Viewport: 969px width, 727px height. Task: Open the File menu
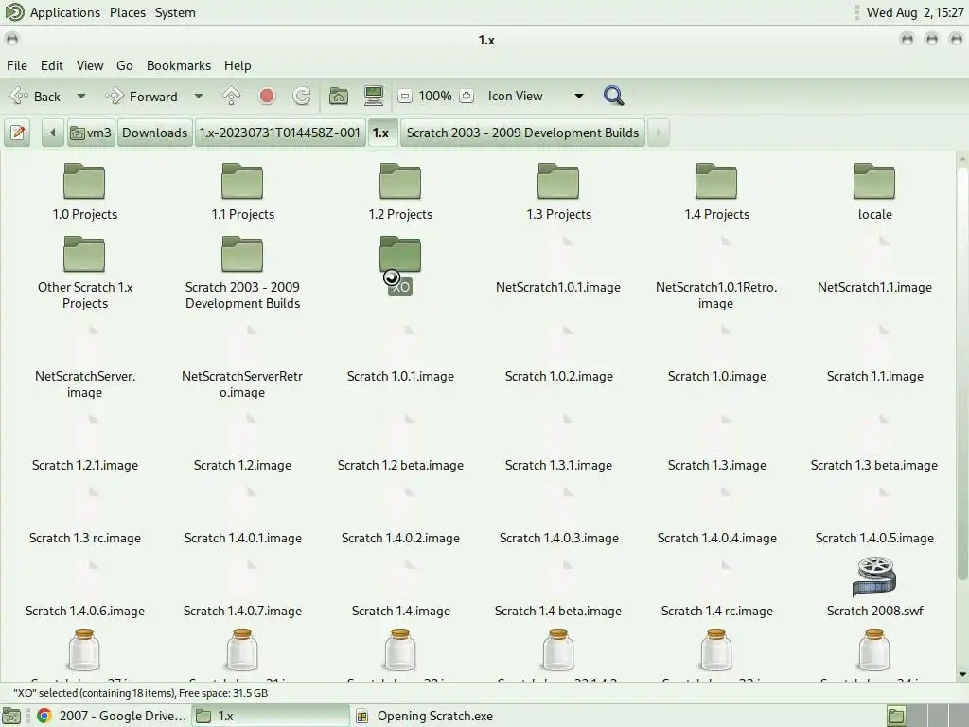17,65
